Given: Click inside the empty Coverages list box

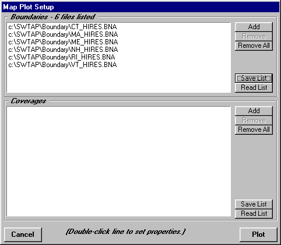Looking at the screenshot, I should tap(118, 162).
